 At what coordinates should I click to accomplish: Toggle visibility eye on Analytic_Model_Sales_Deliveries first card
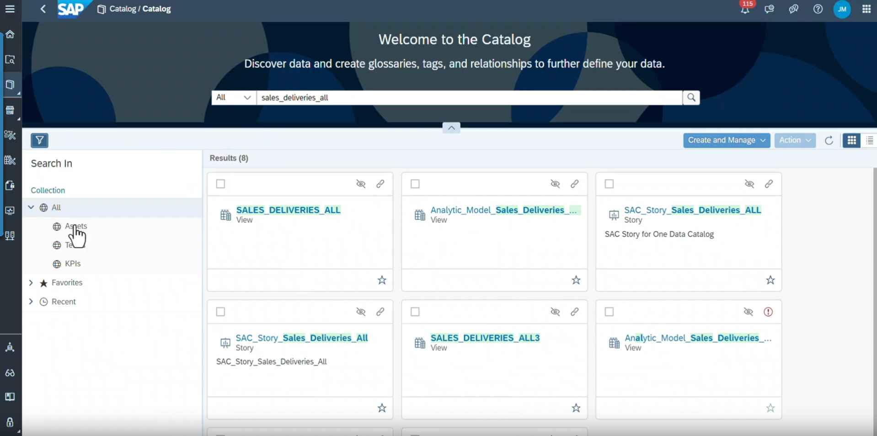pyautogui.click(x=555, y=184)
